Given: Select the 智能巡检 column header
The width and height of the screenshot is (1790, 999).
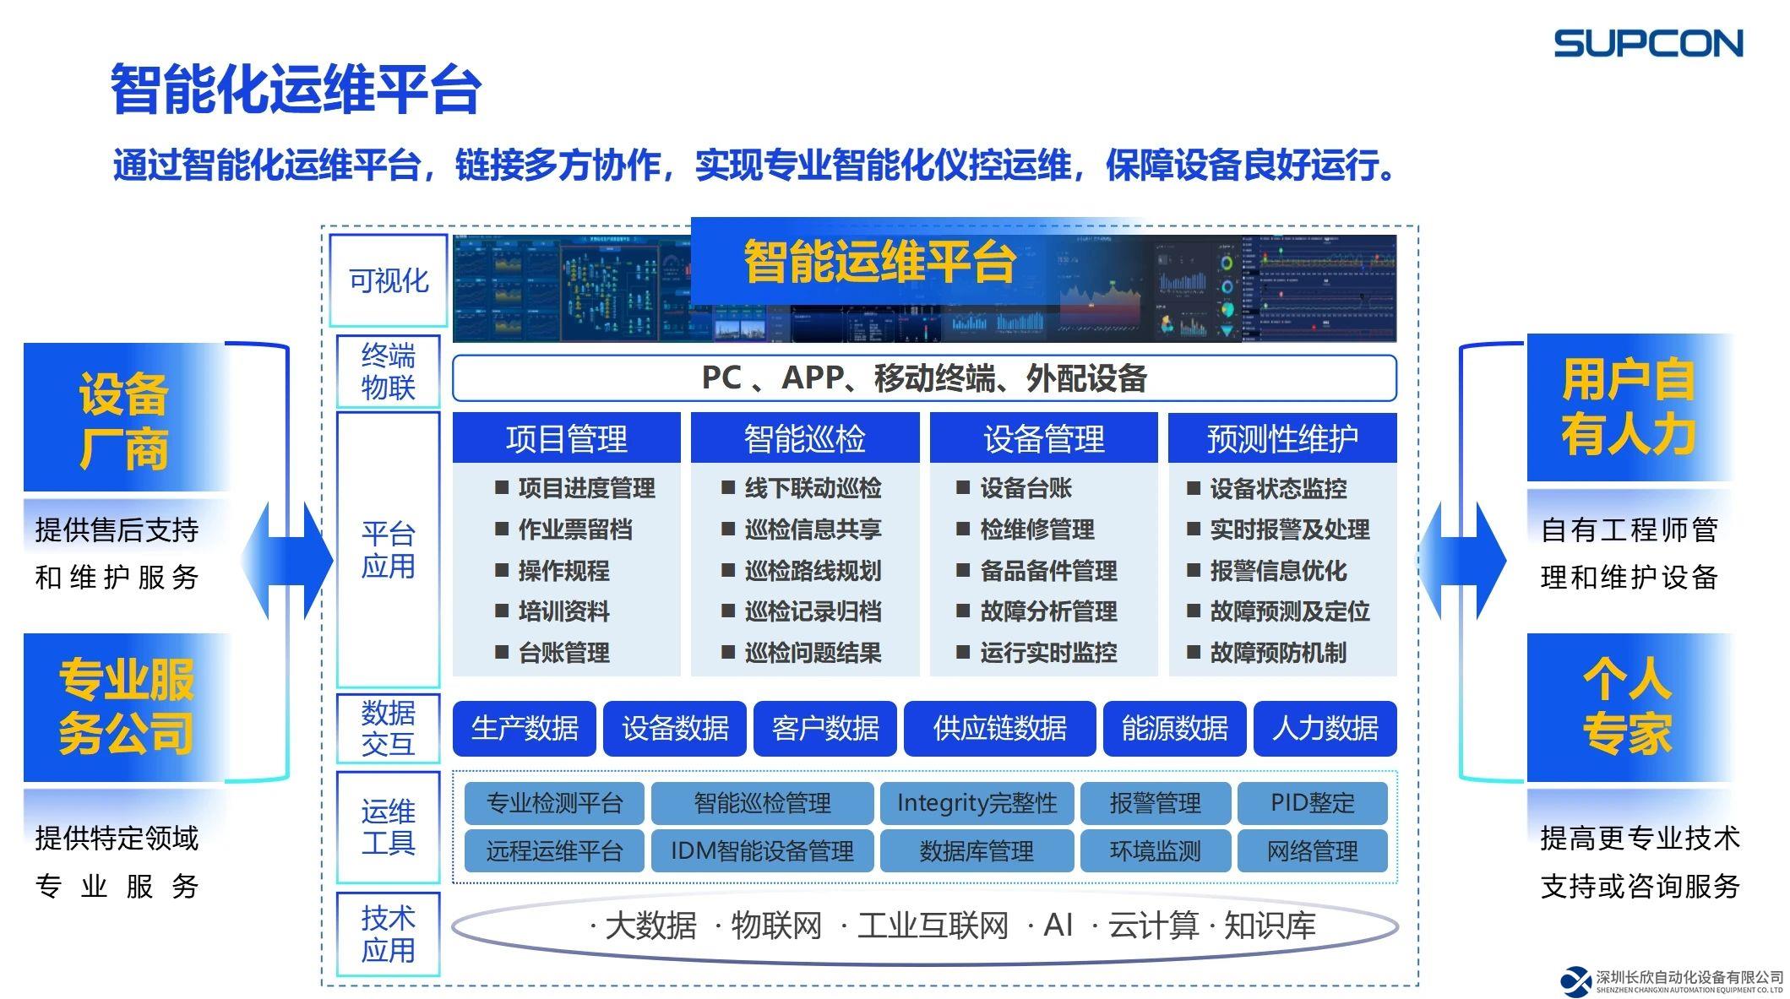Looking at the screenshot, I should (804, 438).
